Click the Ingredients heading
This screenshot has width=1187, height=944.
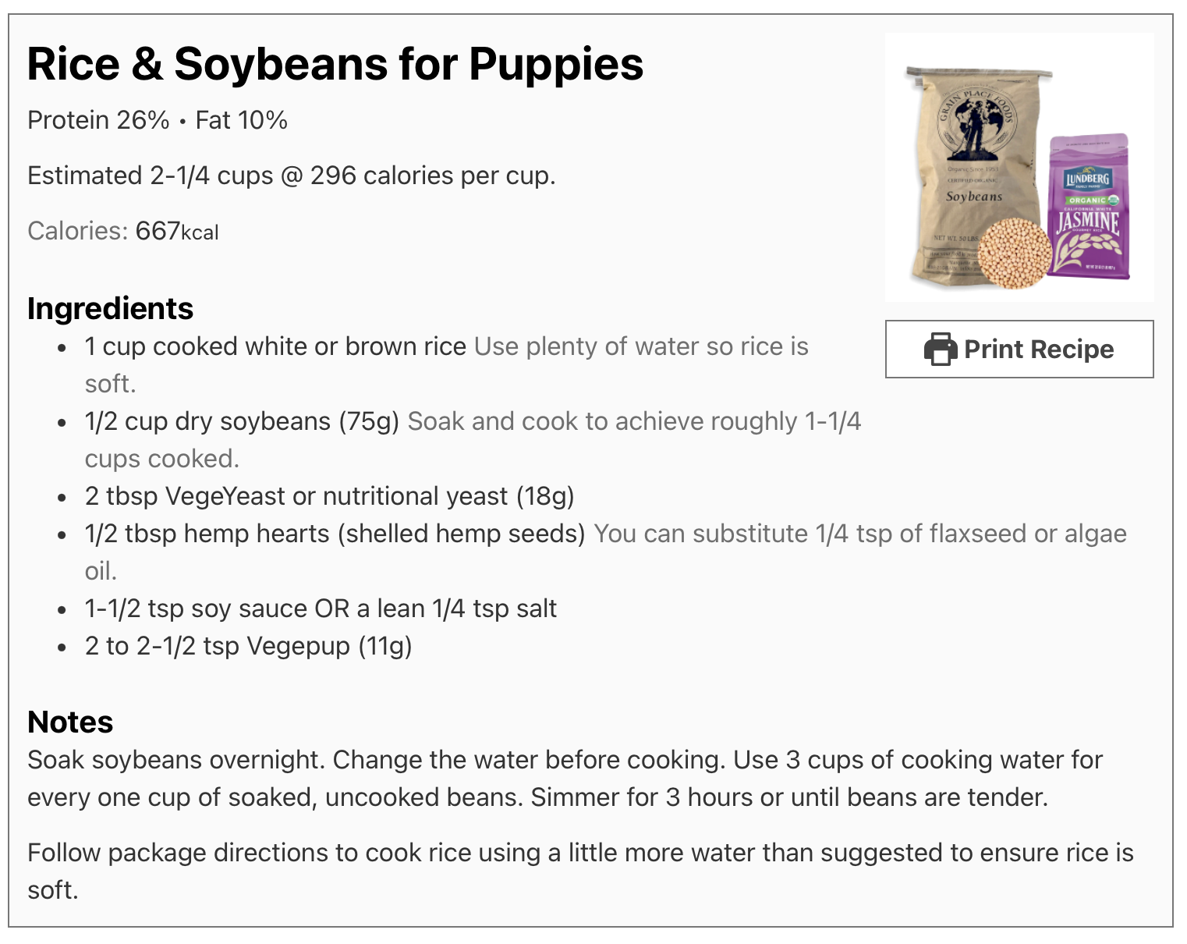[x=110, y=309]
